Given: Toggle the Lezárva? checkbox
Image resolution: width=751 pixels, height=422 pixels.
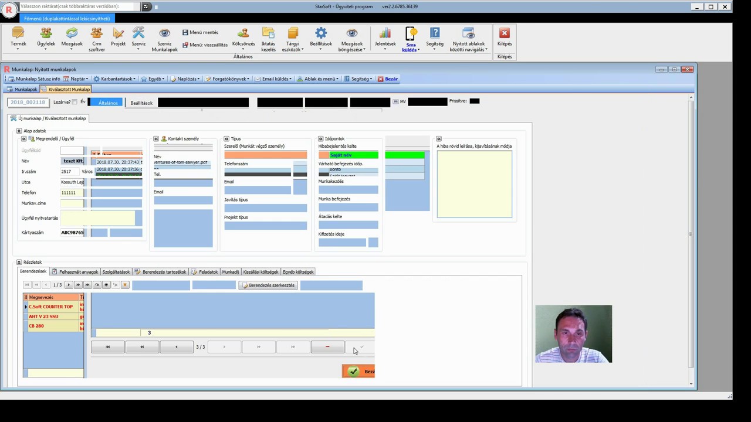Looking at the screenshot, I should tap(75, 102).
